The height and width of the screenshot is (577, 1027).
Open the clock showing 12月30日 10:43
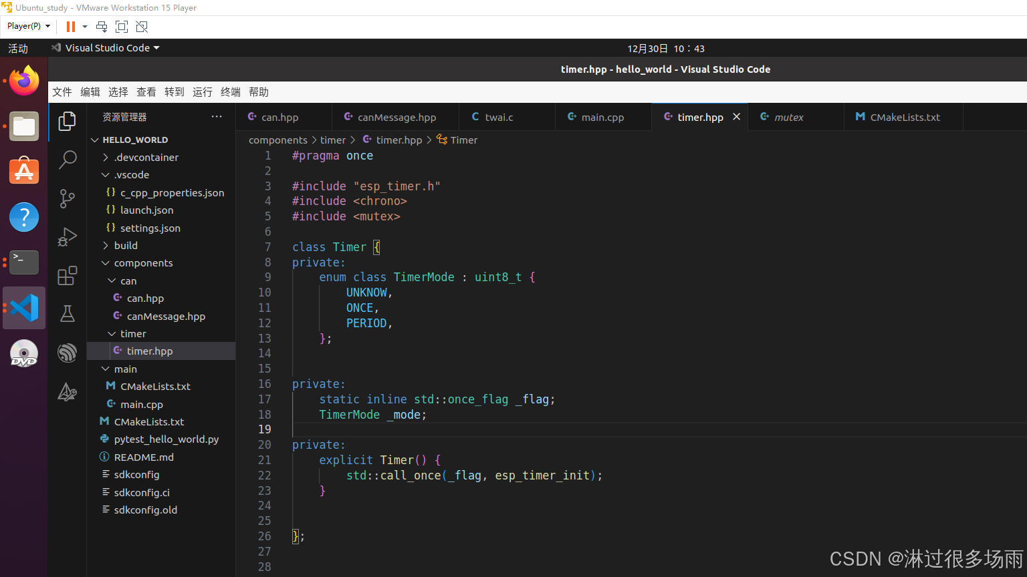click(666, 48)
